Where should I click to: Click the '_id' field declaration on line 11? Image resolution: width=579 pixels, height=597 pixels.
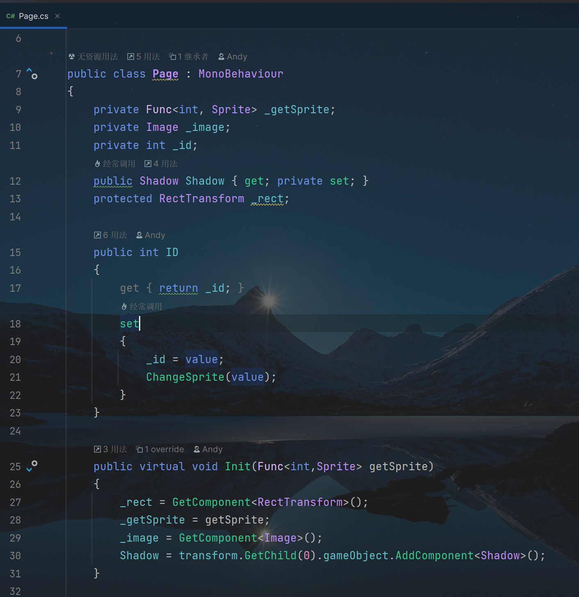click(x=182, y=145)
